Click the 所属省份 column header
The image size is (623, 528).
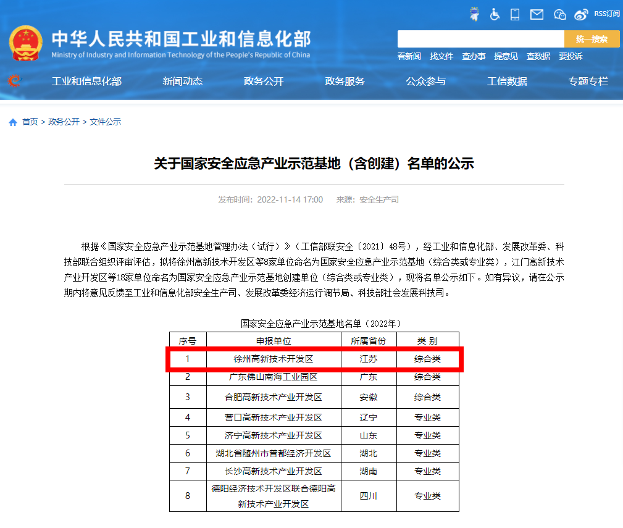point(369,341)
